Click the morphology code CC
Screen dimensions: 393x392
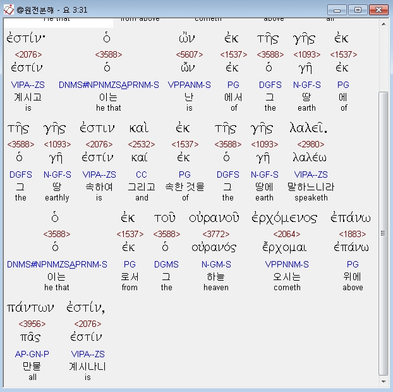(x=142, y=175)
